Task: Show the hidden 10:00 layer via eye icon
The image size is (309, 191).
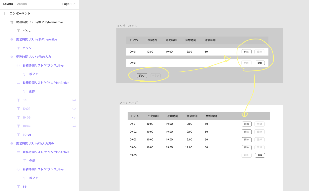Action: 74,126
